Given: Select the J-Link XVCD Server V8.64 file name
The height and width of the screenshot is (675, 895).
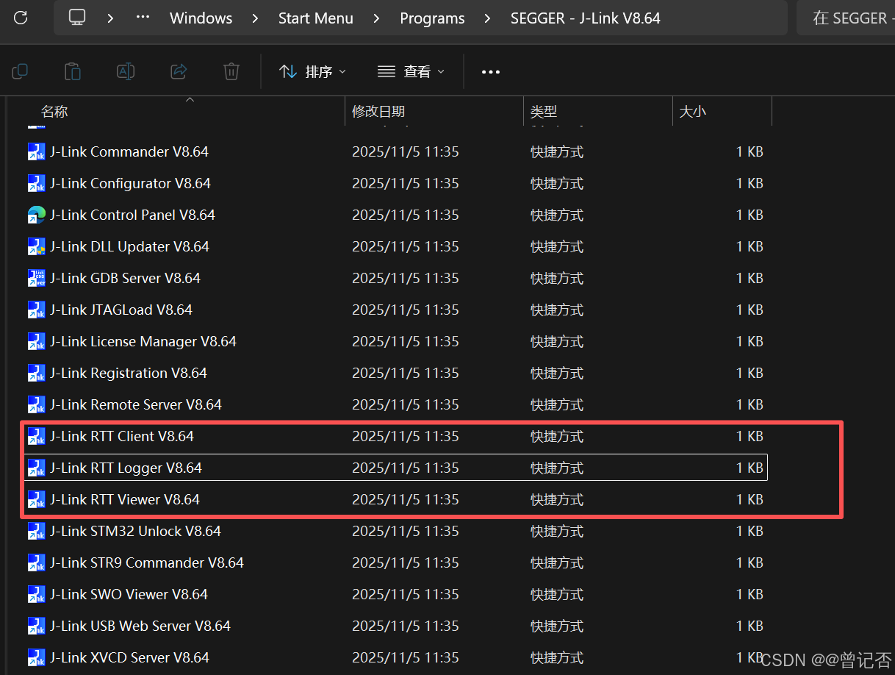Looking at the screenshot, I should pos(130,658).
